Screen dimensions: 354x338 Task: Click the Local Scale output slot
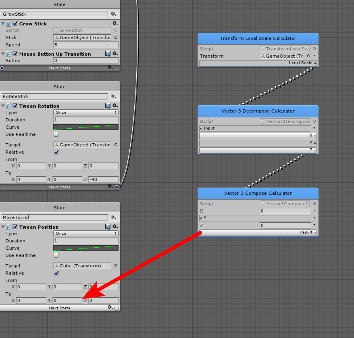tap(315, 63)
